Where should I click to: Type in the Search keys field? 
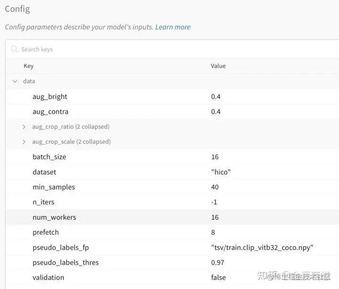141,49
